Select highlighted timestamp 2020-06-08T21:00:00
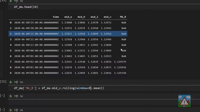This screenshot has height=112, width=200. [x=37, y=34]
